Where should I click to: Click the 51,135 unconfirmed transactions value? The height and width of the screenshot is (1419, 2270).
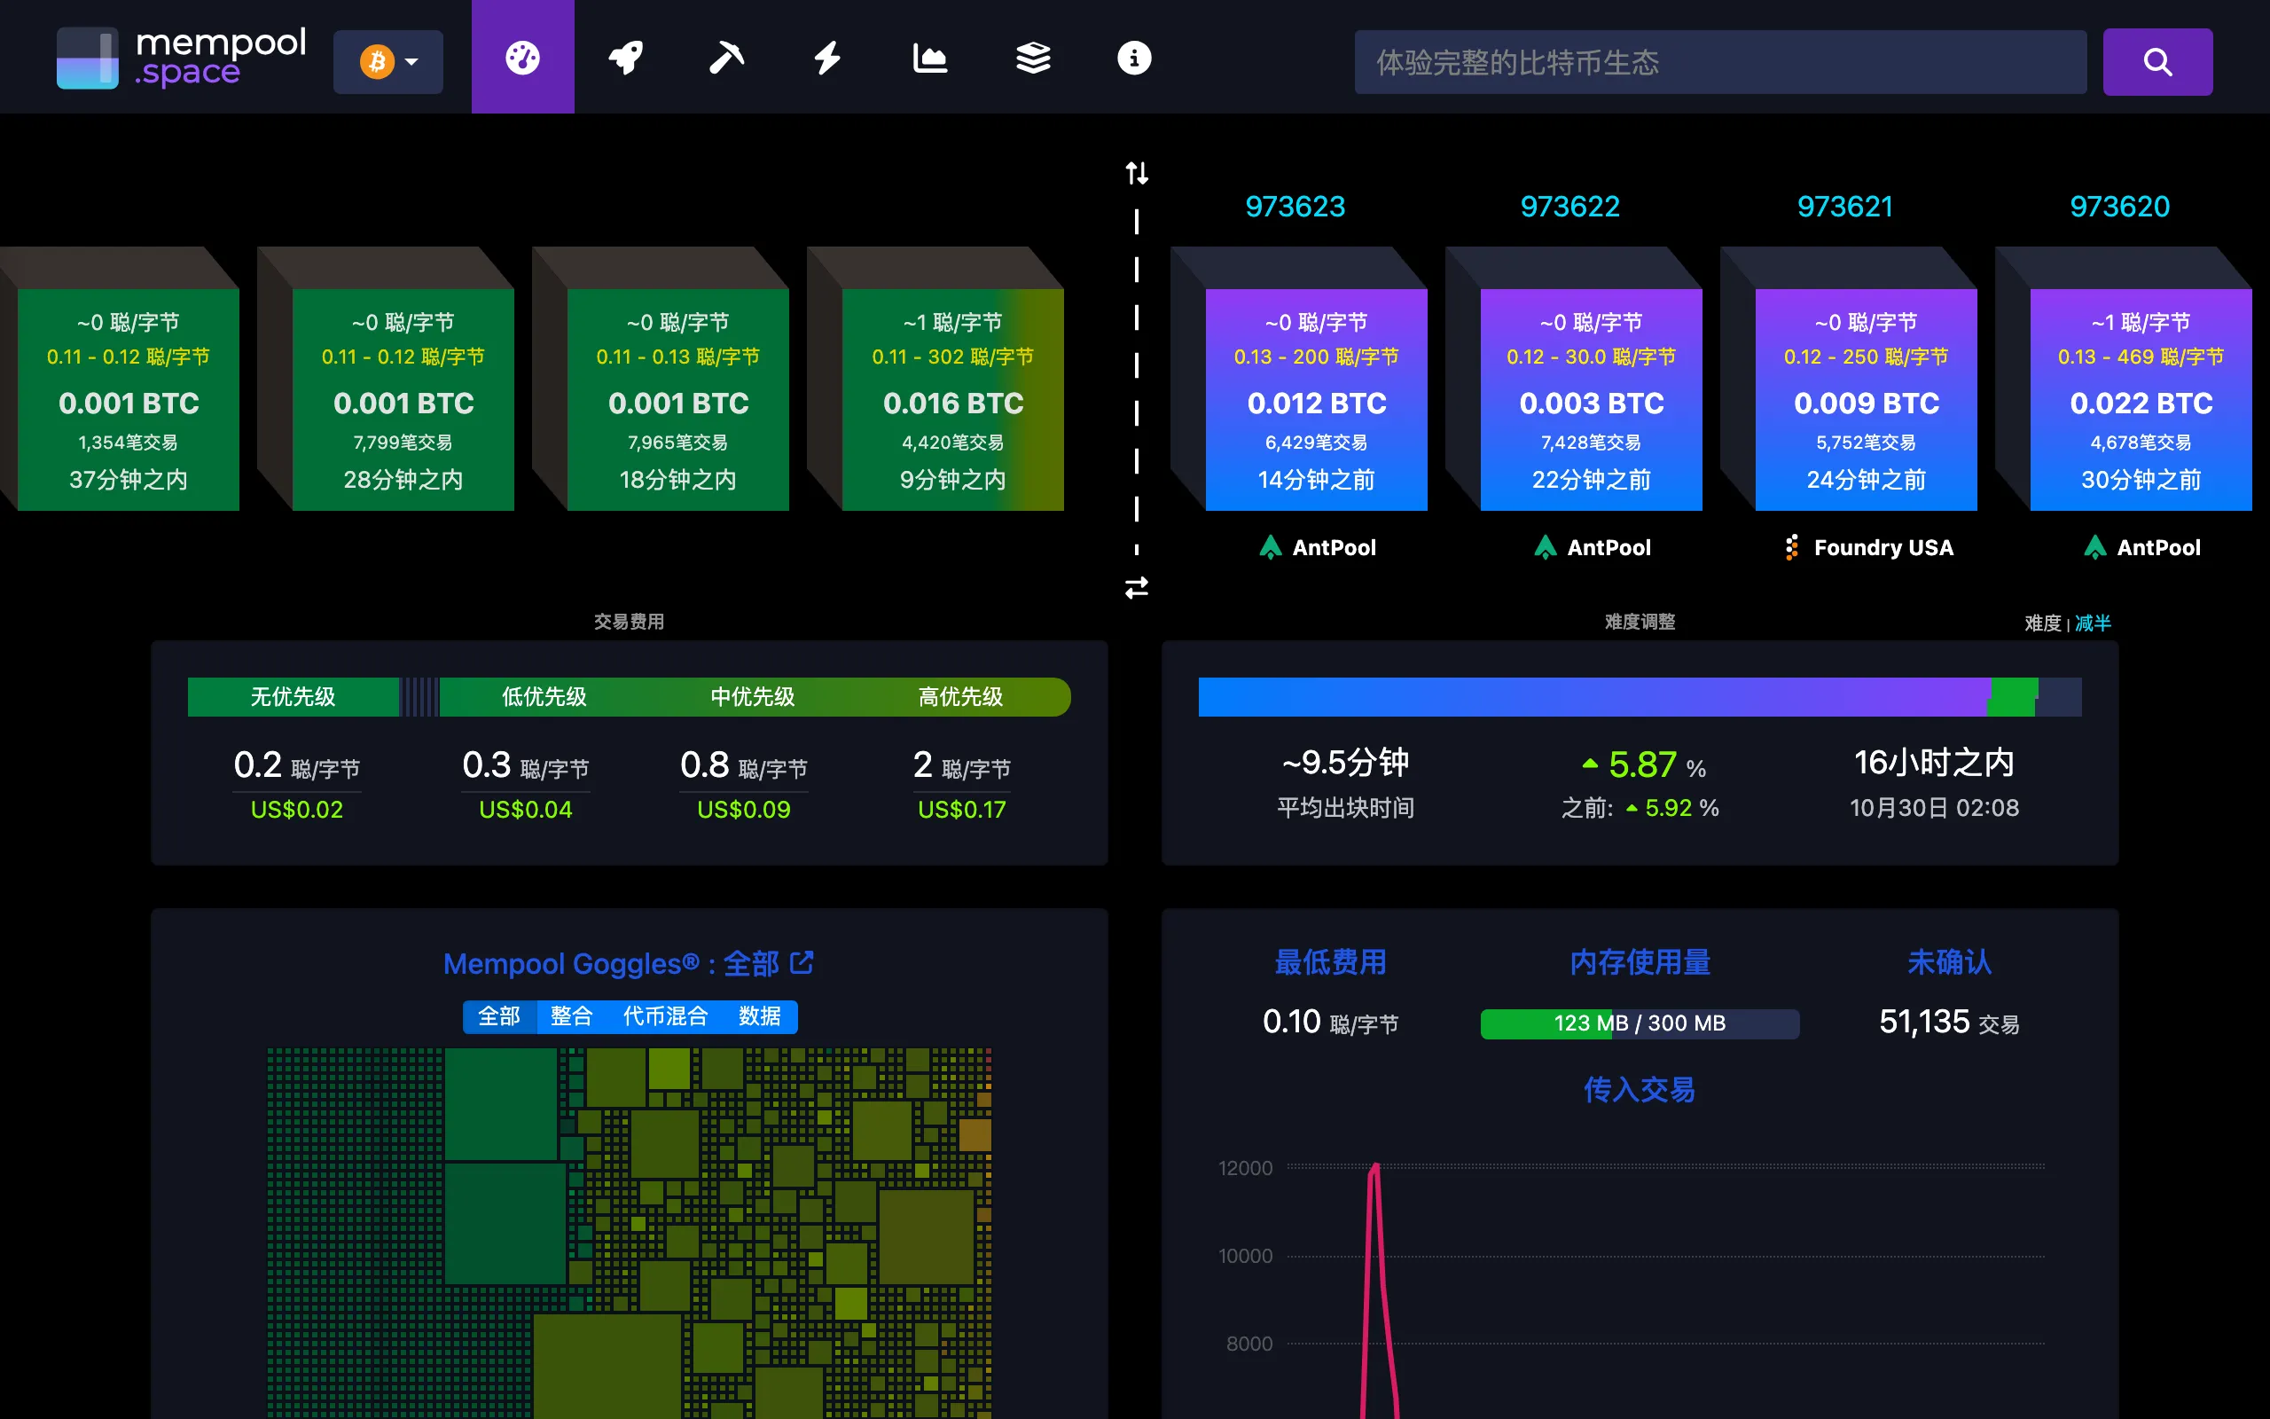click(1924, 1021)
